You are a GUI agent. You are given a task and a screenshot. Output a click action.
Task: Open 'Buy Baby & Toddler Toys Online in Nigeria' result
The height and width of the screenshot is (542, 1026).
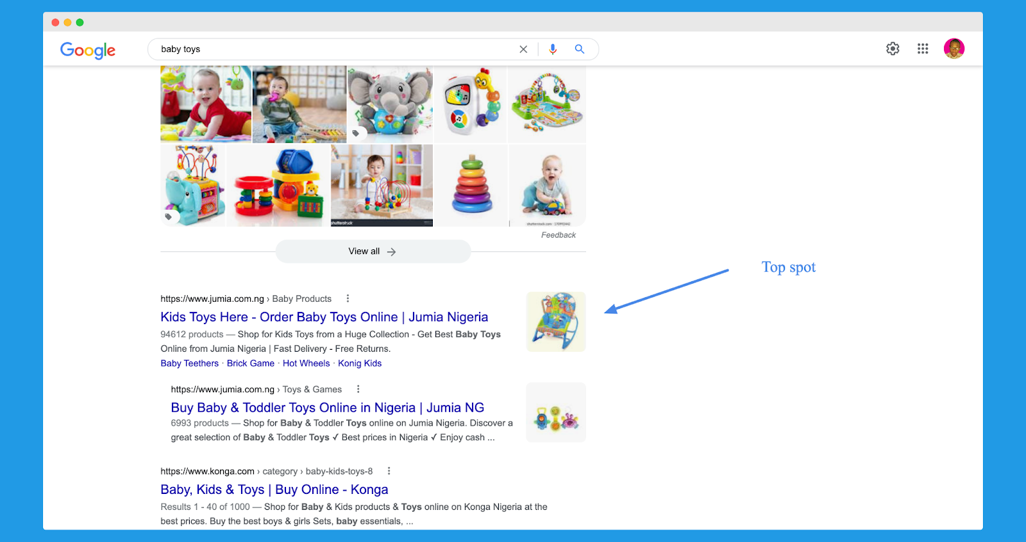coord(328,407)
